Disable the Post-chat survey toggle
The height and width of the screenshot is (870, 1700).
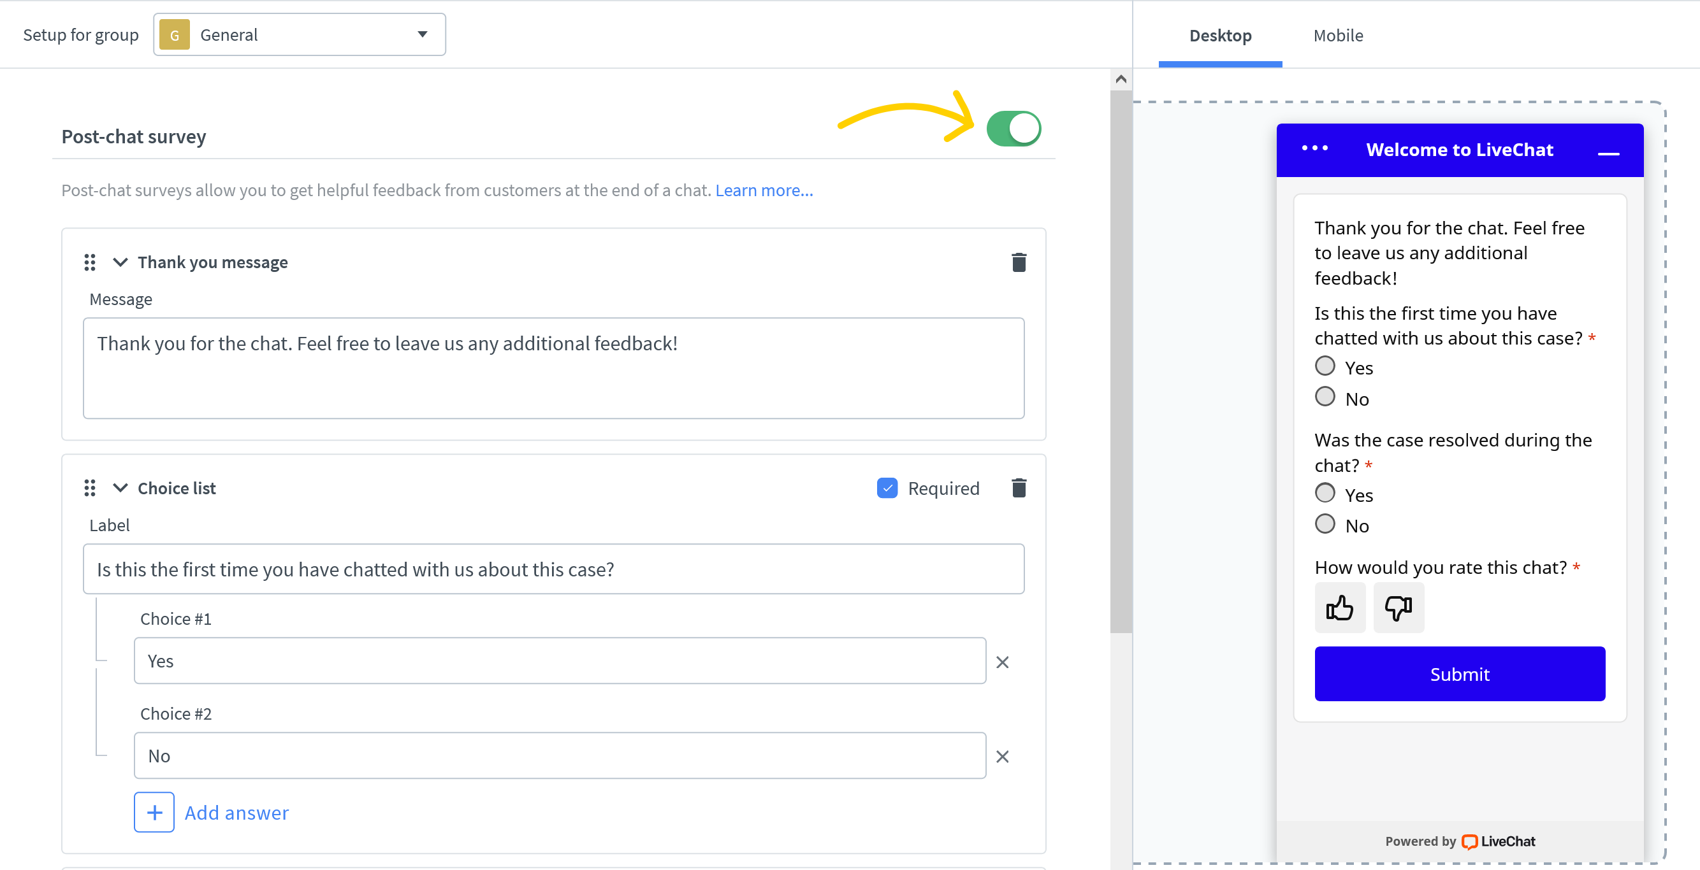(1014, 128)
